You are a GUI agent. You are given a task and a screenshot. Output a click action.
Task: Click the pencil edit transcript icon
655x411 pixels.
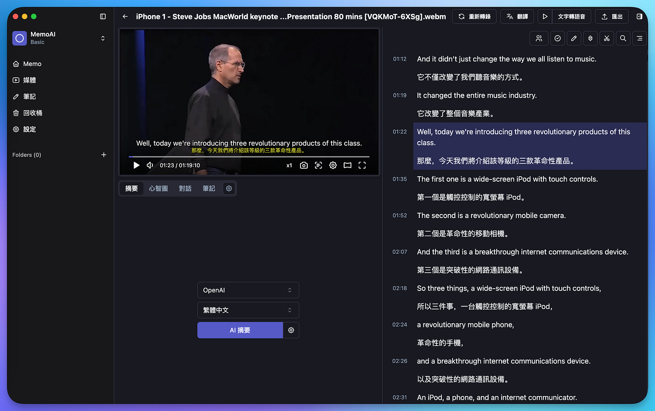pyautogui.click(x=574, y=38)
